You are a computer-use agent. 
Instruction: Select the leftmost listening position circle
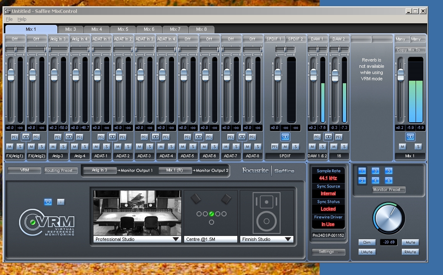click(199, 214)
